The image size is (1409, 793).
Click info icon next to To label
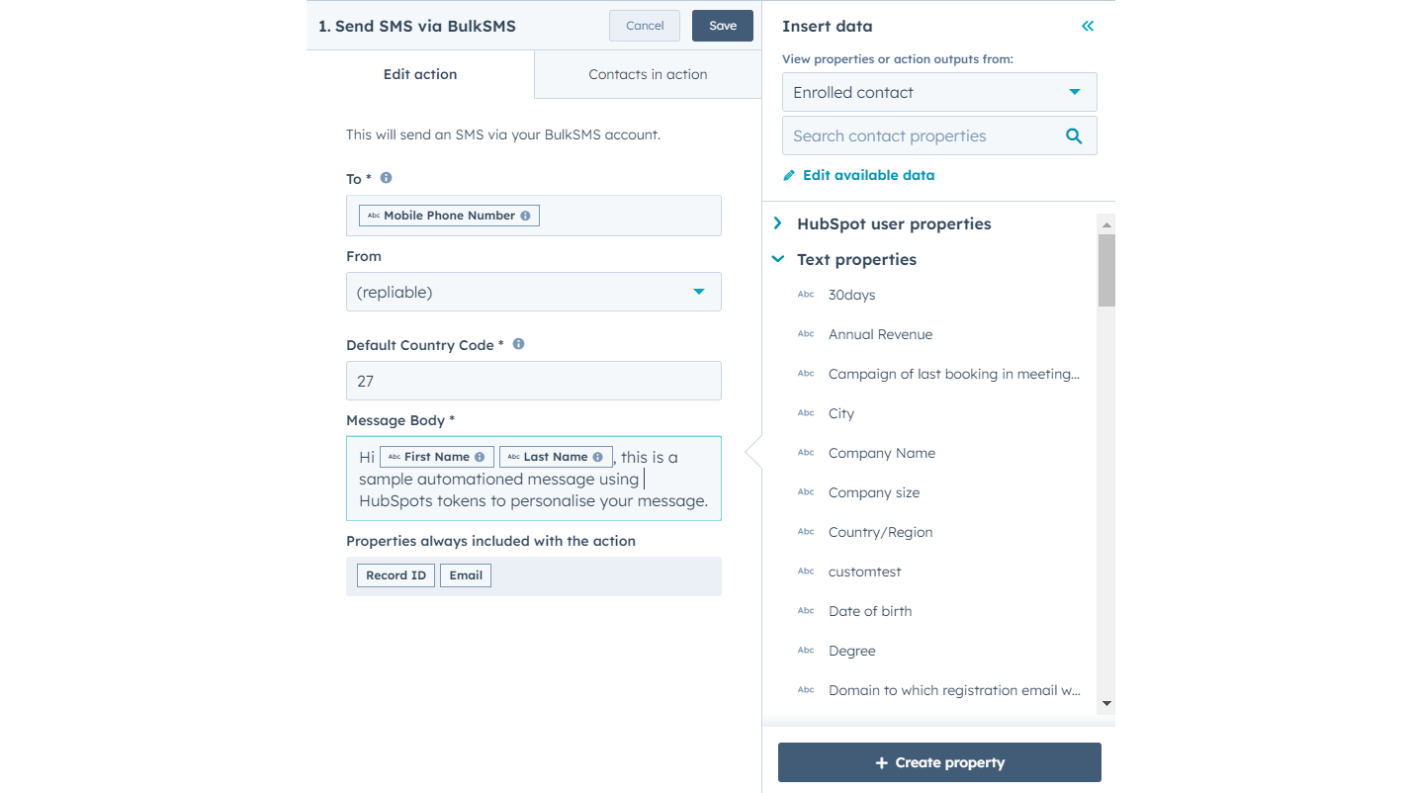[x=387, y=178]
